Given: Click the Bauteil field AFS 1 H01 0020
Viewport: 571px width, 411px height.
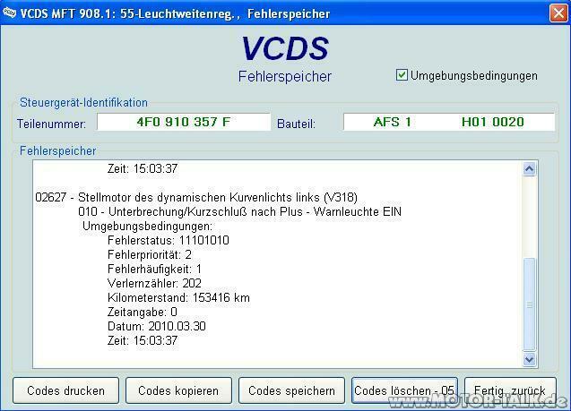Looking at the screenshot, I should pyautogui.click(x=449, y=122).
